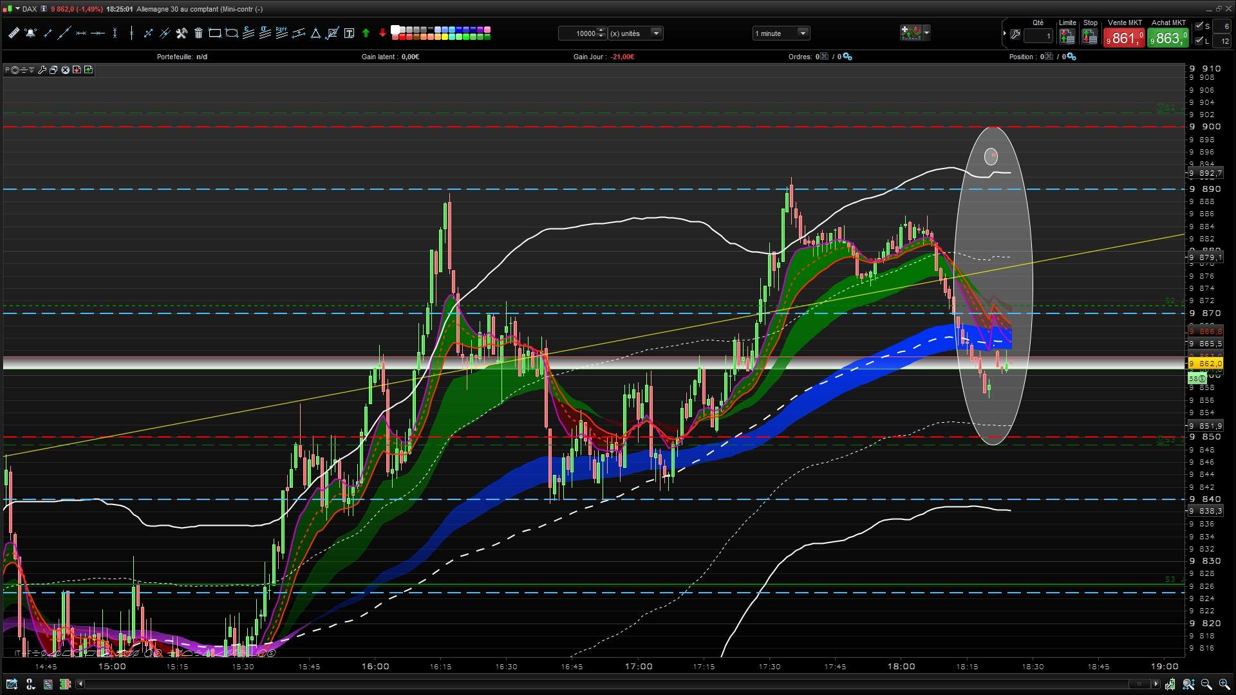Select the green up arrow tool
The height and width of the screenshot is (695, 1236).
tap(366, 33)
